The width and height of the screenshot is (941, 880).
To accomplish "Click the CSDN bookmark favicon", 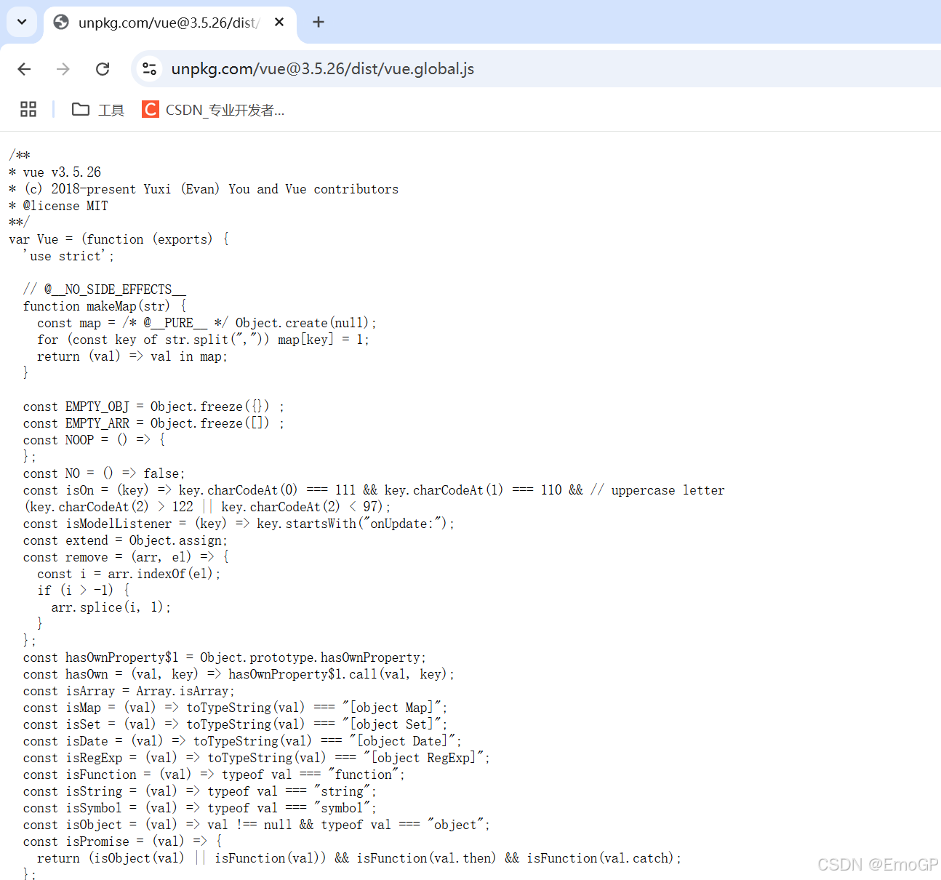I will [x=151, y=110].
